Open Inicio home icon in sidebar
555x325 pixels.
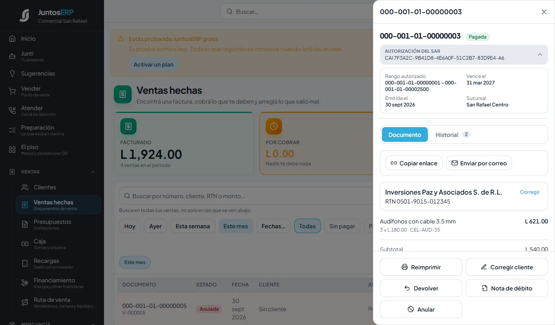click(x=12, y=39)
